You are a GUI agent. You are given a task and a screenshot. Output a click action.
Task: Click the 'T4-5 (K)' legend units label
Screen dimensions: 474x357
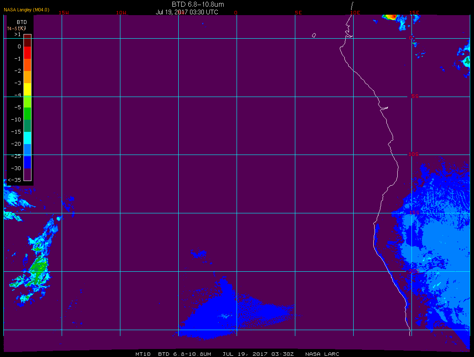16,29
